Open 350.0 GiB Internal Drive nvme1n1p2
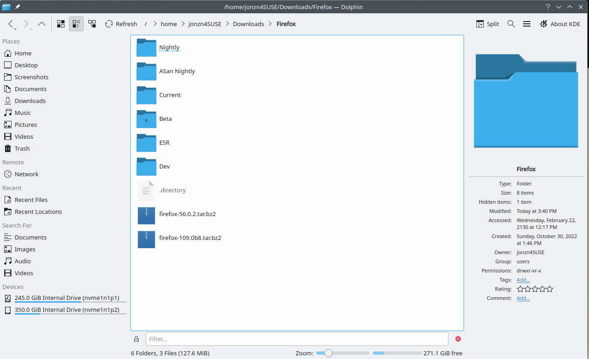Viewport: 589px width, 359px height. click(x=65, y=310)
